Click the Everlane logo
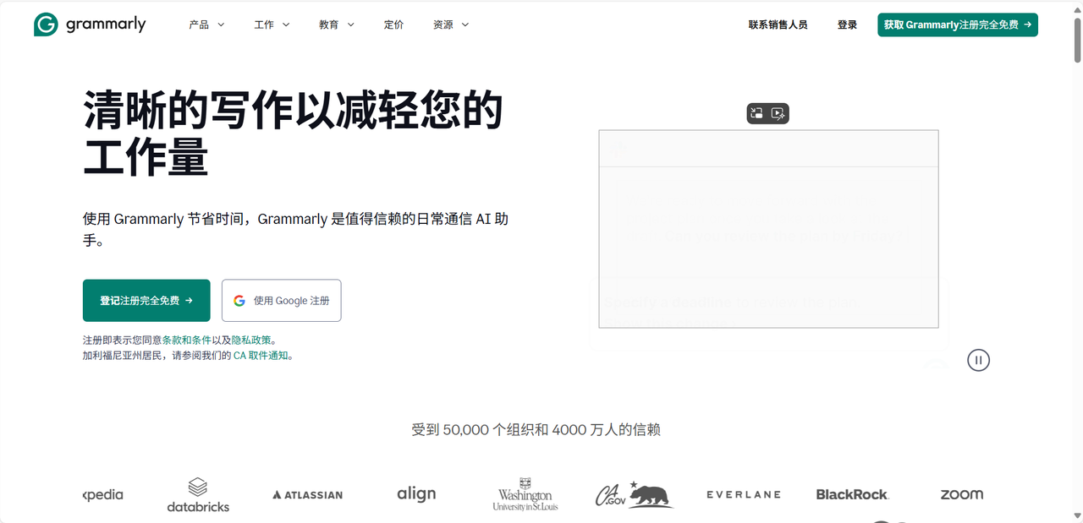 coord(744,495)
